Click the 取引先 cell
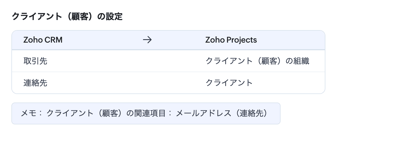This screenshot has width=411, height=142. (35, 61)
